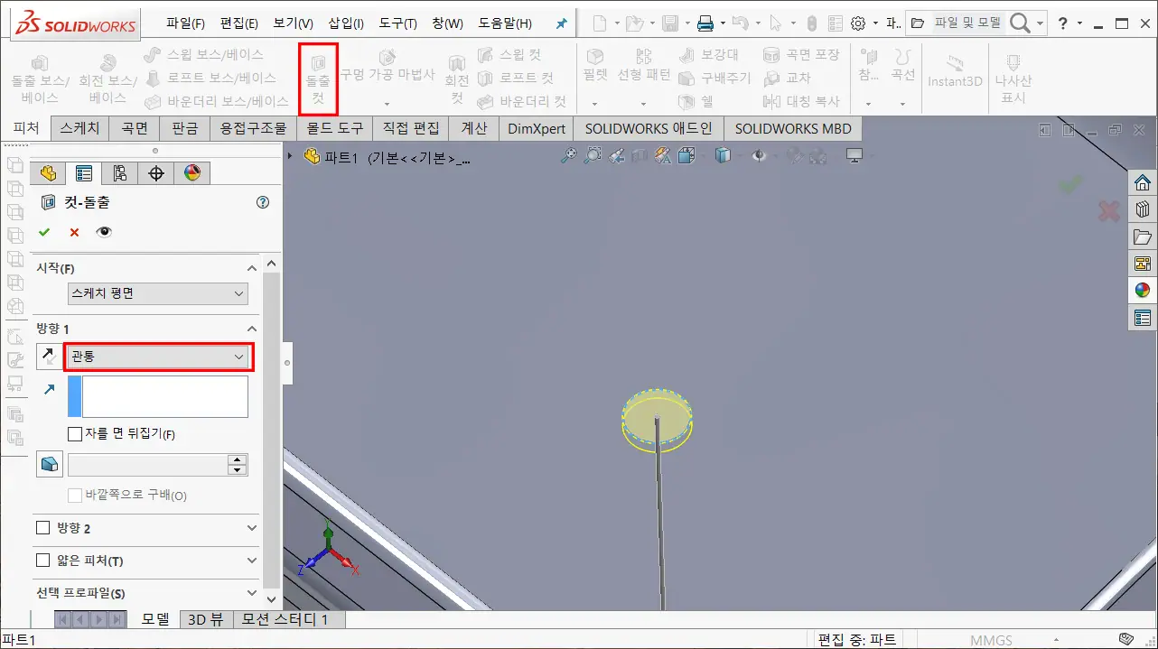Switch to the SOLIDWORKS MBD tab

coord(793,128)
